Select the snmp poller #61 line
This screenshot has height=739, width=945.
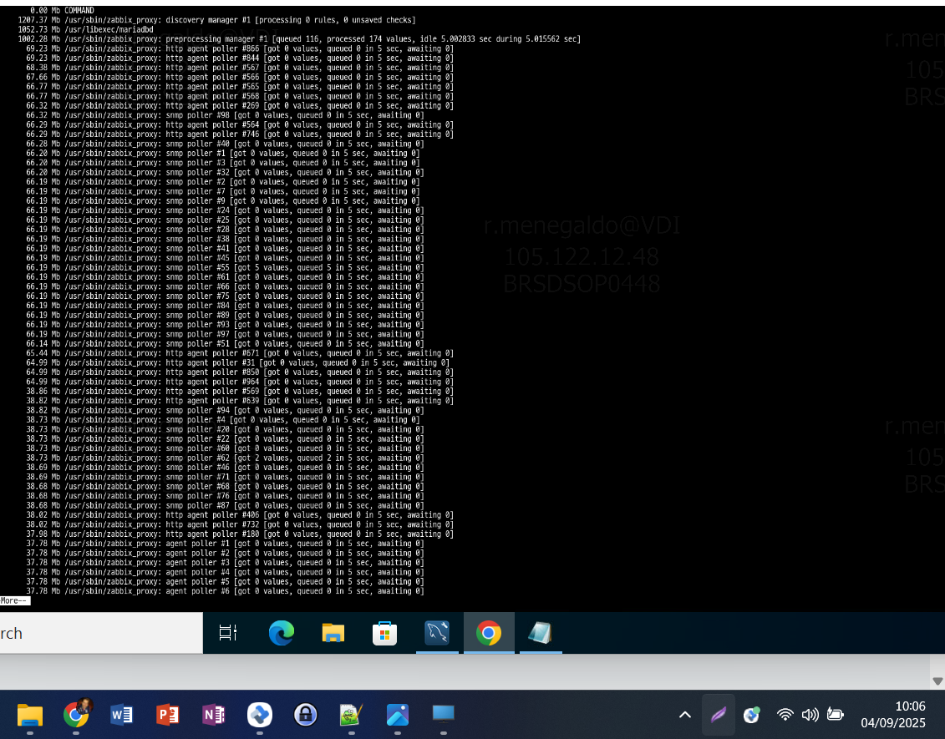point(225,277)
